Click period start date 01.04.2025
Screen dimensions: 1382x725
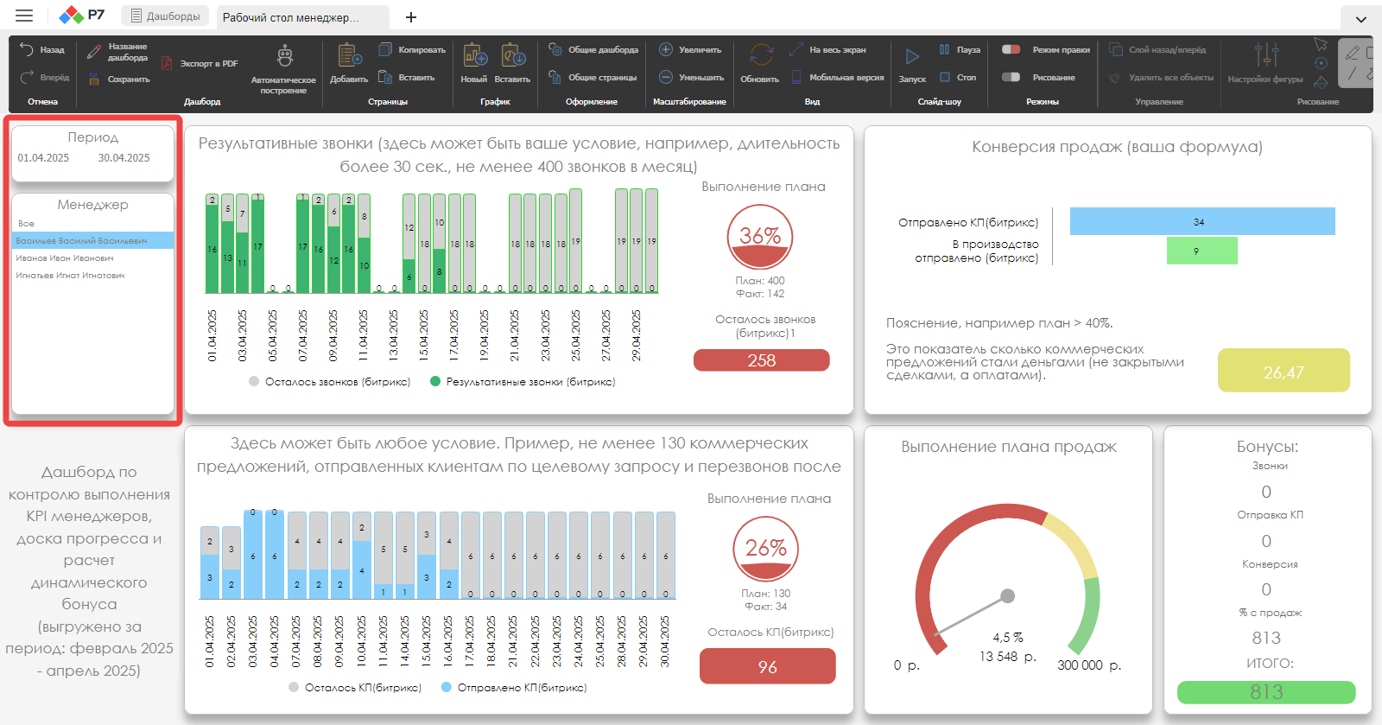click(x=43, y=158)
